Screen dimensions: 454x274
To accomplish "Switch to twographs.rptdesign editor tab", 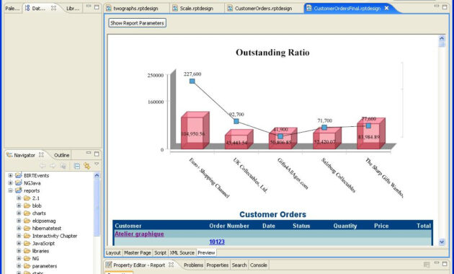I will click(x=135, y=9).
